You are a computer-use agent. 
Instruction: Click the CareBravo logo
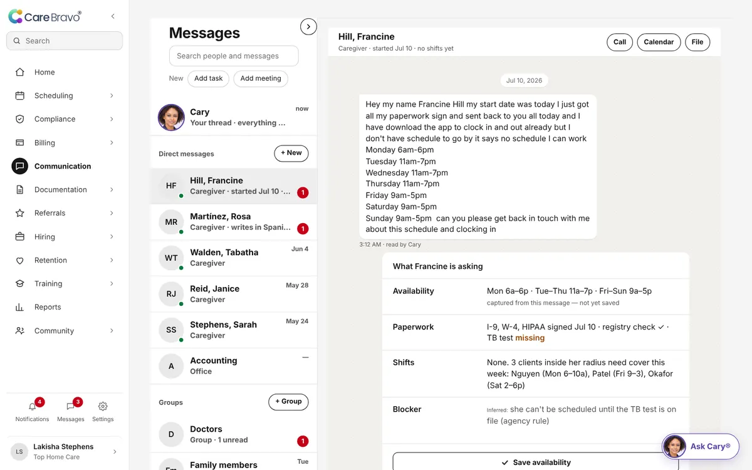pos(44,17)
